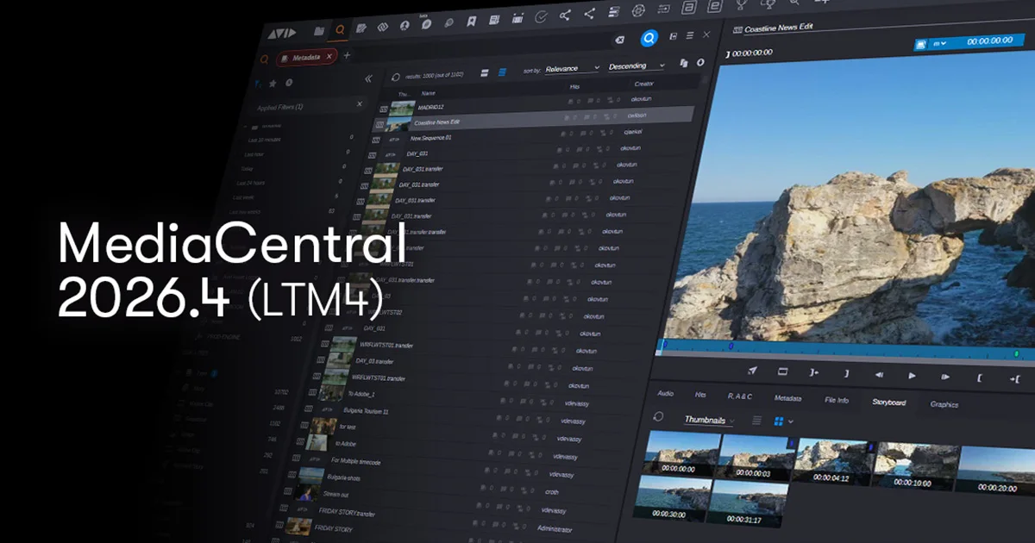
Task: Toggle blue list view for search results
Action: (x=503, y=72)
